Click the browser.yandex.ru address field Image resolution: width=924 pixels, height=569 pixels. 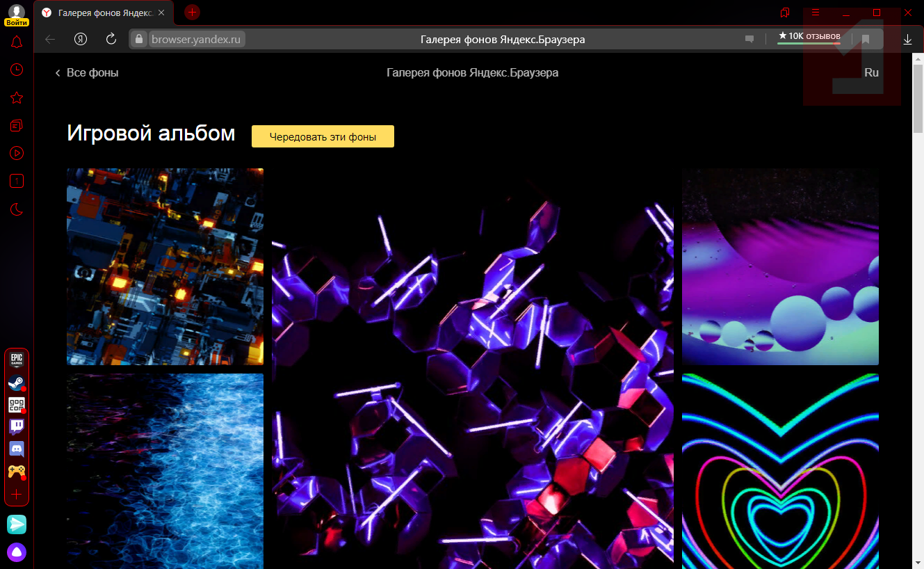click(x=198, y=40)
